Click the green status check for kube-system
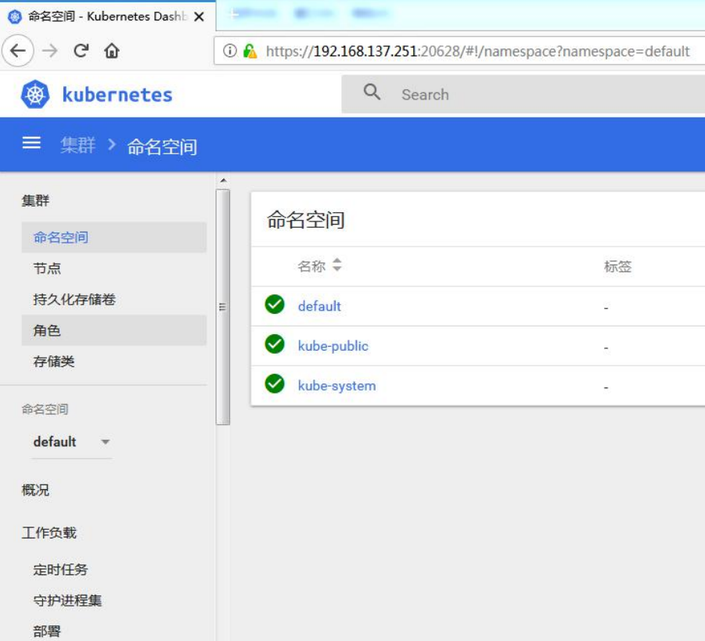Image resolution: width=705 pixels, height=641 pixels. point(275,384)
